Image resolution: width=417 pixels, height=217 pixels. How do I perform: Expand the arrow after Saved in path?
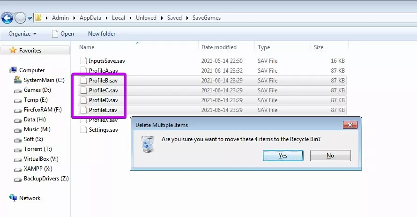click(x=187, y=18)
